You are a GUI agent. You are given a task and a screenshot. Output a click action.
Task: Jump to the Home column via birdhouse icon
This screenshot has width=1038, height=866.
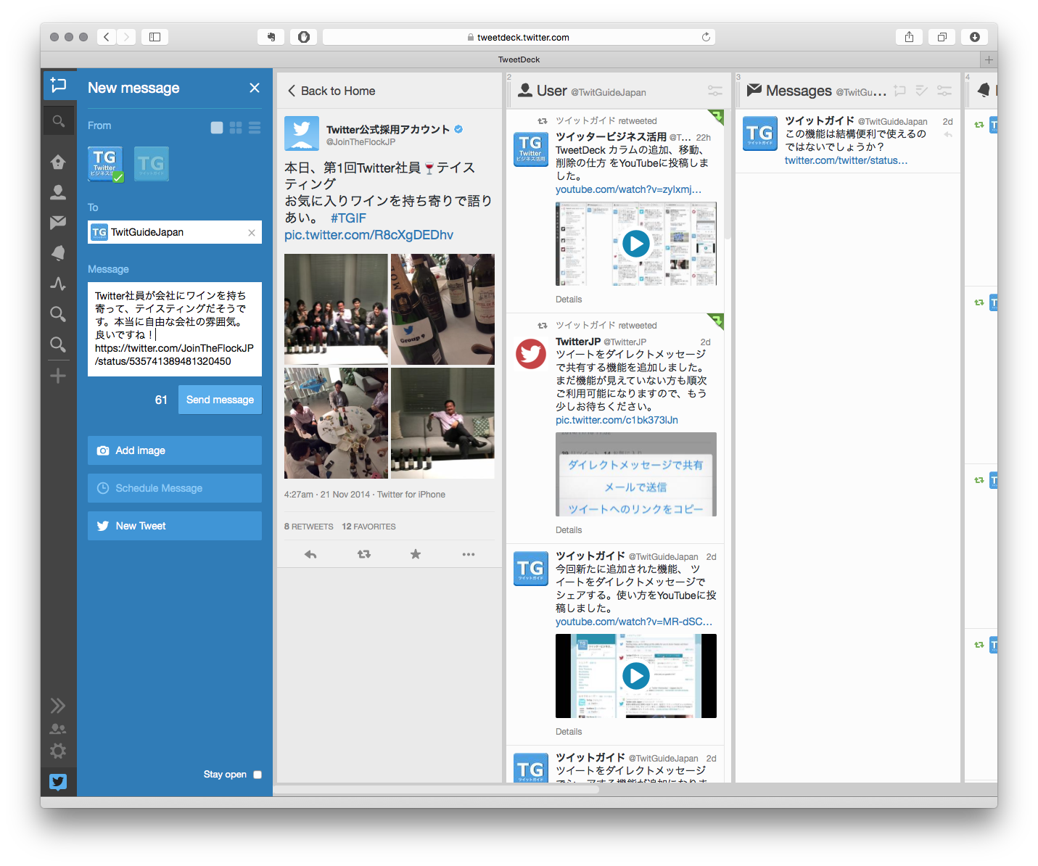point(58,162)
